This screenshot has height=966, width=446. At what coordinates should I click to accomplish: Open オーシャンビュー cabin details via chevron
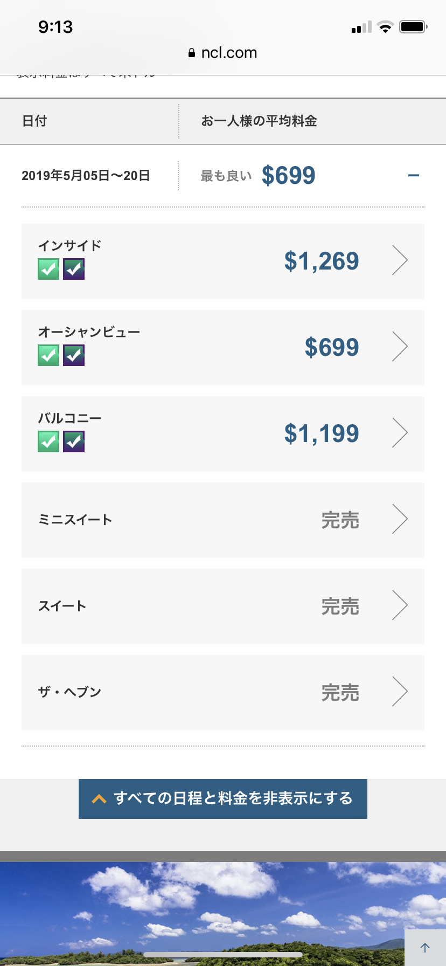[400, 347]
